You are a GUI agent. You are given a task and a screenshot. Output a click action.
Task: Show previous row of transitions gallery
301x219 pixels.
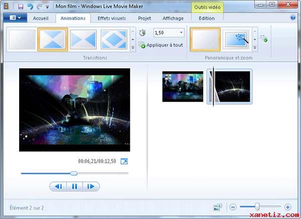coord(132,31)
